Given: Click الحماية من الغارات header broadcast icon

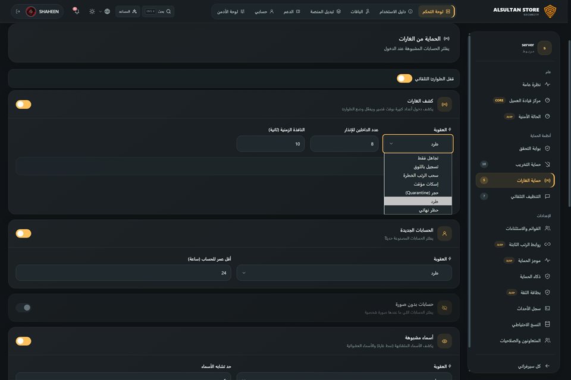Looking at the screenshot, I should (x=447, y=39).
